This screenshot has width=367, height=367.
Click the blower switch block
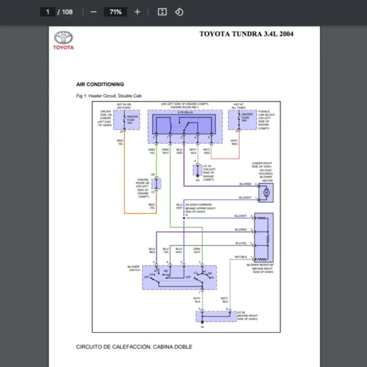[x=179, y=277]
